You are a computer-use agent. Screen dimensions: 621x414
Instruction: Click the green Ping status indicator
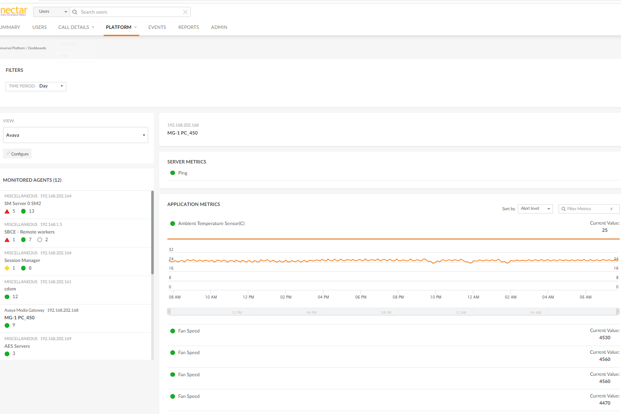tap(172, 173)
